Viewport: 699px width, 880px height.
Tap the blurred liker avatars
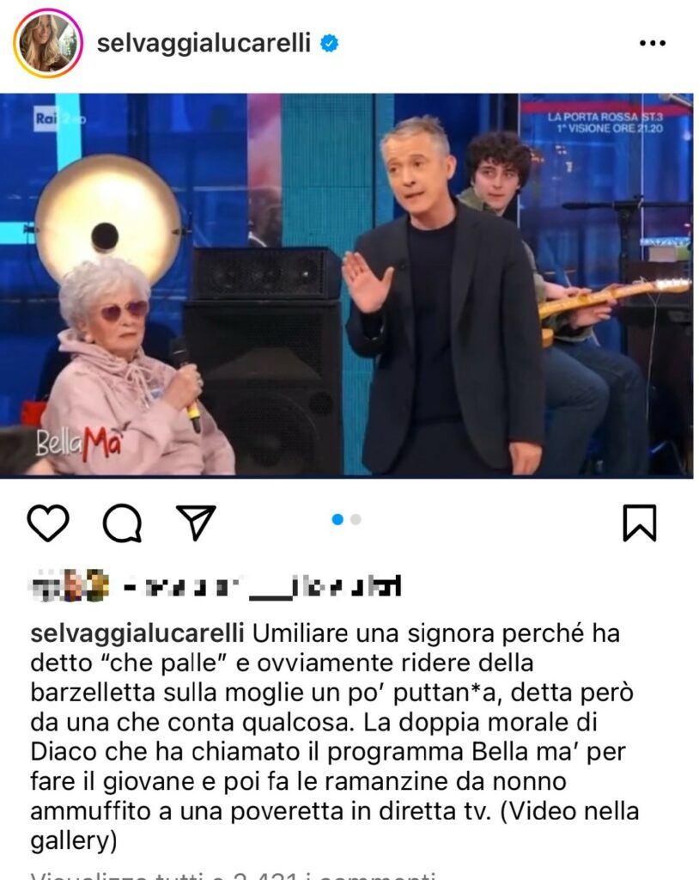(x=69, y=585)
